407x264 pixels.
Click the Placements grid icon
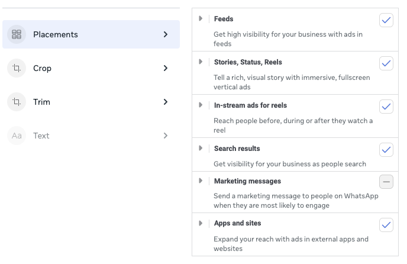(x=17, y=34)
